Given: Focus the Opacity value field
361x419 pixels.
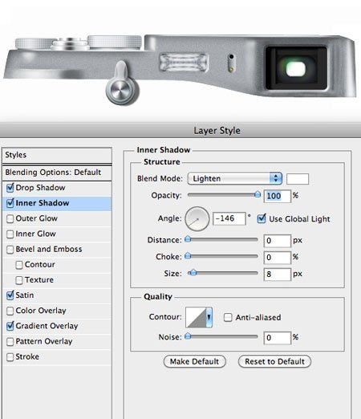Looking at the screenshot, I should point(277,196).
